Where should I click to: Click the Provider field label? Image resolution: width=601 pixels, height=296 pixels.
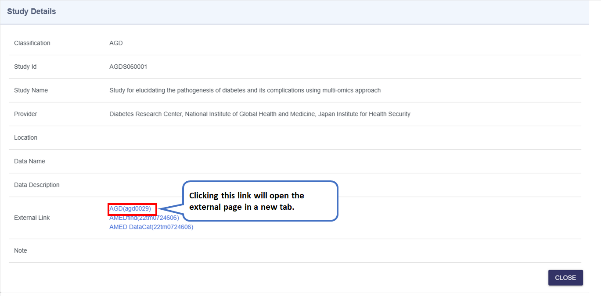[x=25, y=114]
